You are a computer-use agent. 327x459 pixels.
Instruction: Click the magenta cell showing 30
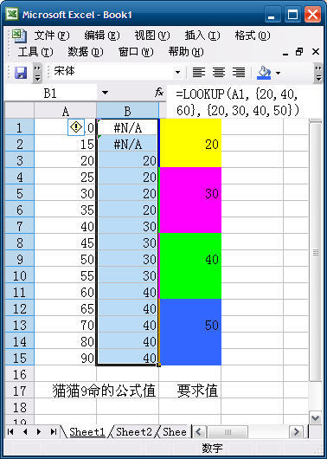pyautogui.click(x=190, y=201)
